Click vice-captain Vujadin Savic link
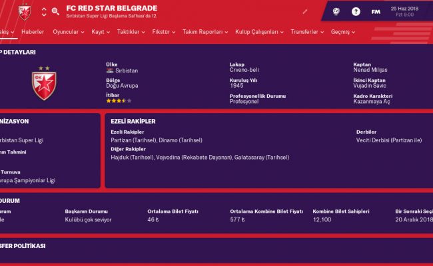Screen dimensions: 433x266 click(x=370, y=85)
